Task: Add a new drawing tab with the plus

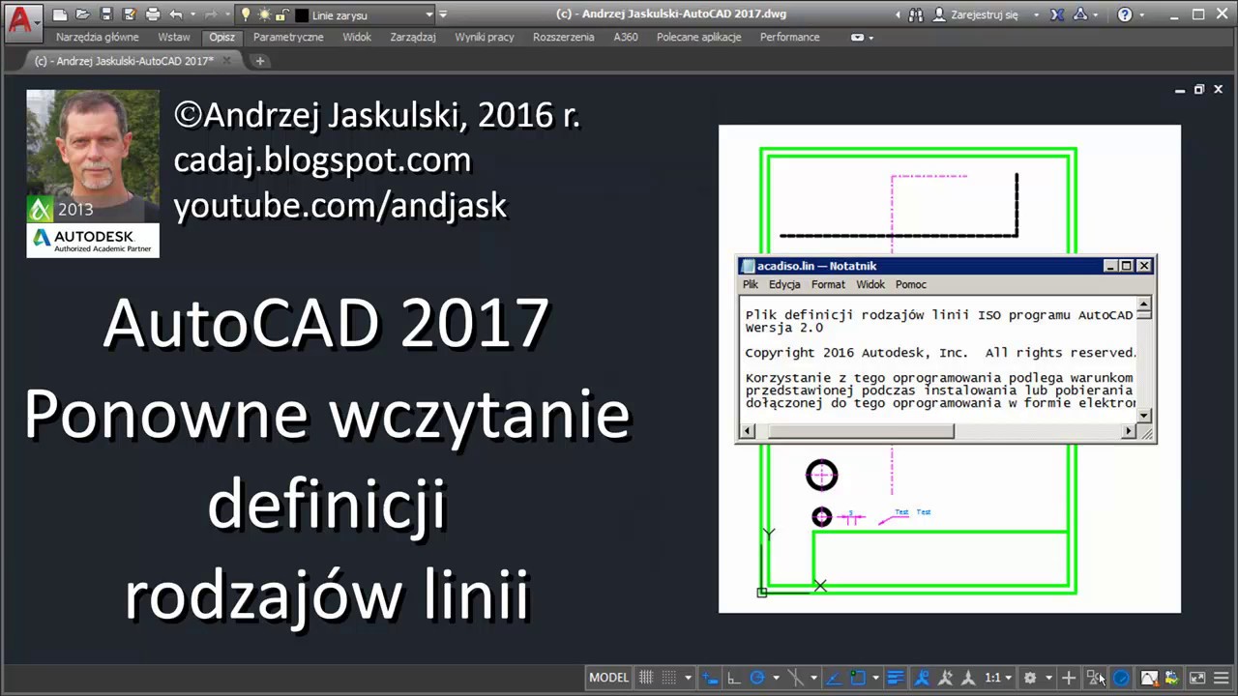Action: [259, 61]
